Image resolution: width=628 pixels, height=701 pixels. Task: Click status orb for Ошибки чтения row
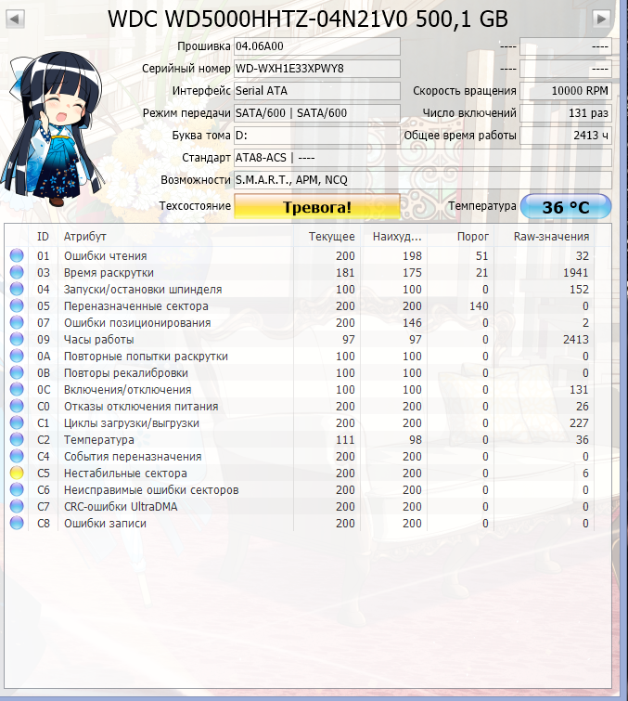click(x=17, y=255)
